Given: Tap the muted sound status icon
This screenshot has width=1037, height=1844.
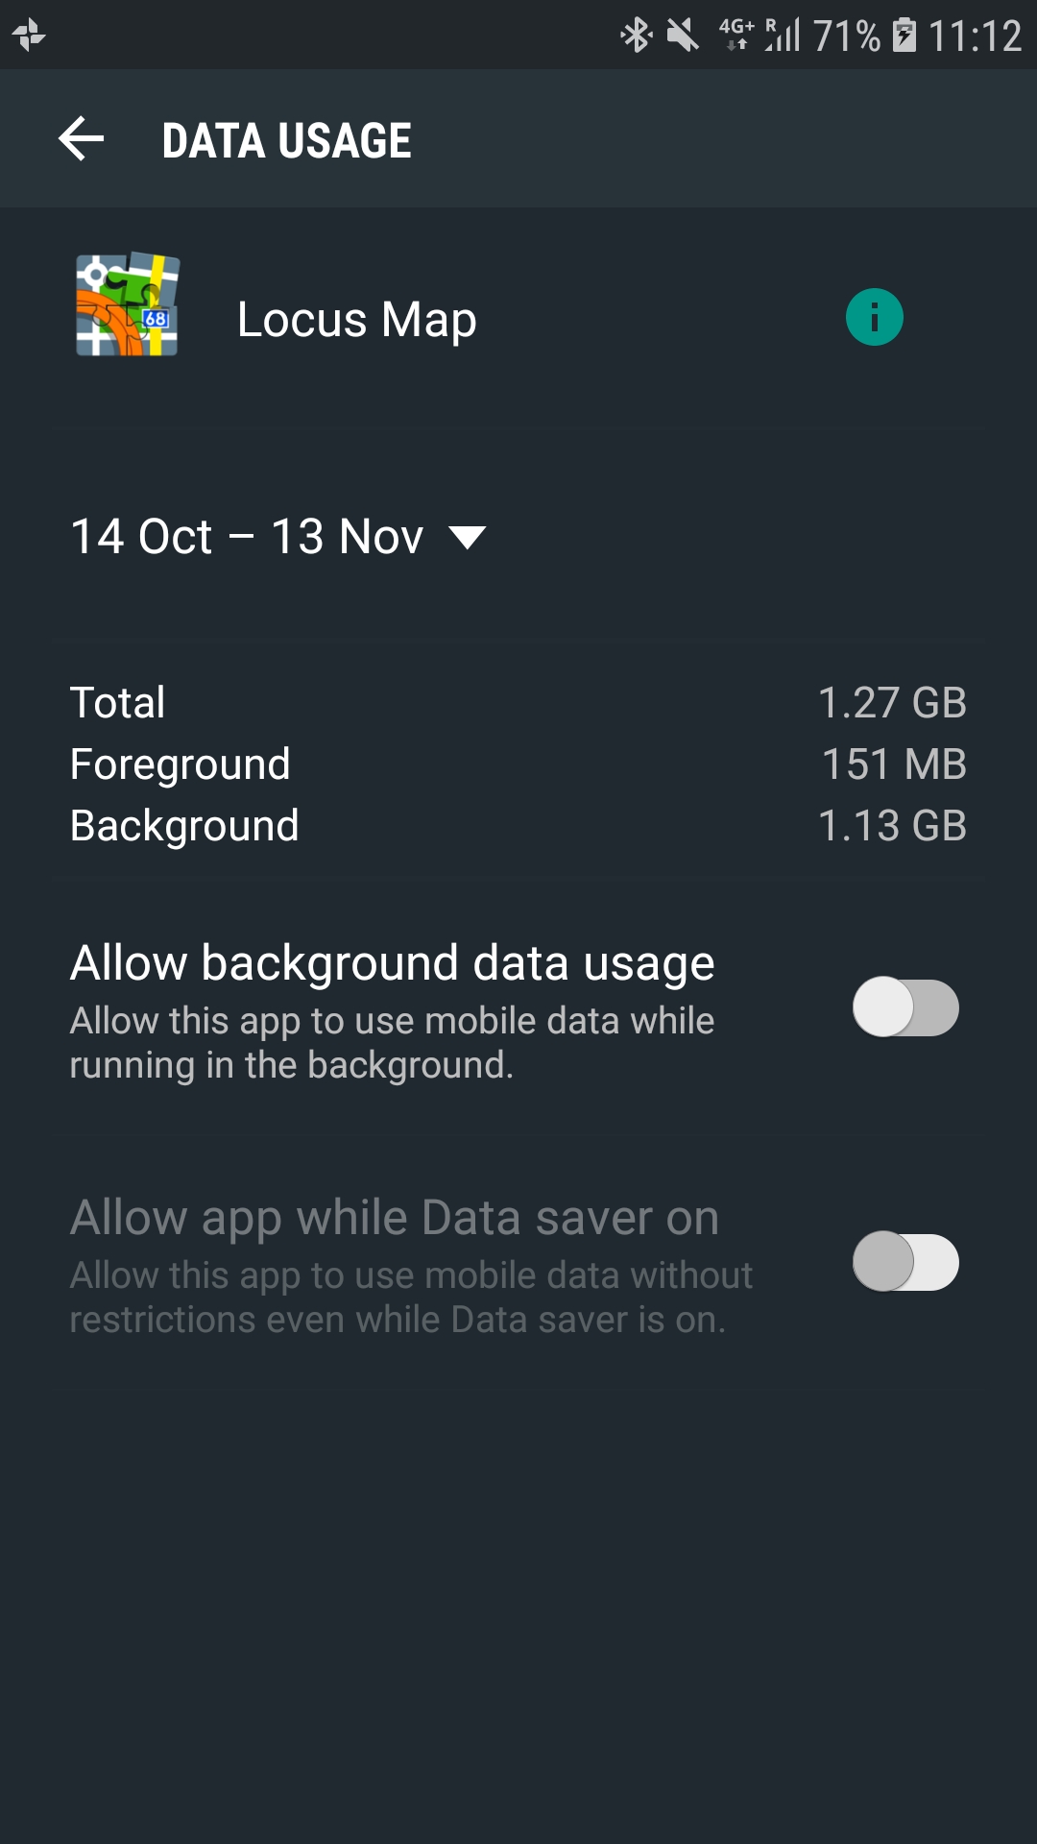Looking at the screenshot, I should [683, 36].
